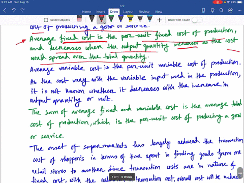Undo the last ink stroke
This screenshot has height=183, width=244.
pos(14,10)
